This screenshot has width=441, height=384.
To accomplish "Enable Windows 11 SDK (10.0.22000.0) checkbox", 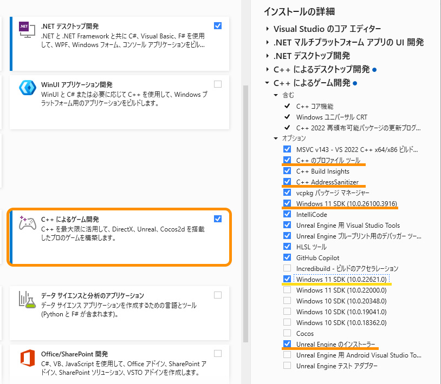I will (287, 290).
